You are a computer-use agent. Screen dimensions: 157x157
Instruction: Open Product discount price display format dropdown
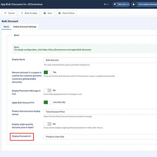pos(100,112)
